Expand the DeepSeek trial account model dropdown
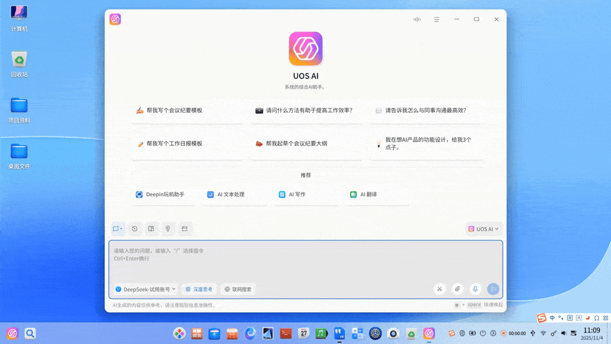 coord(146,289)
